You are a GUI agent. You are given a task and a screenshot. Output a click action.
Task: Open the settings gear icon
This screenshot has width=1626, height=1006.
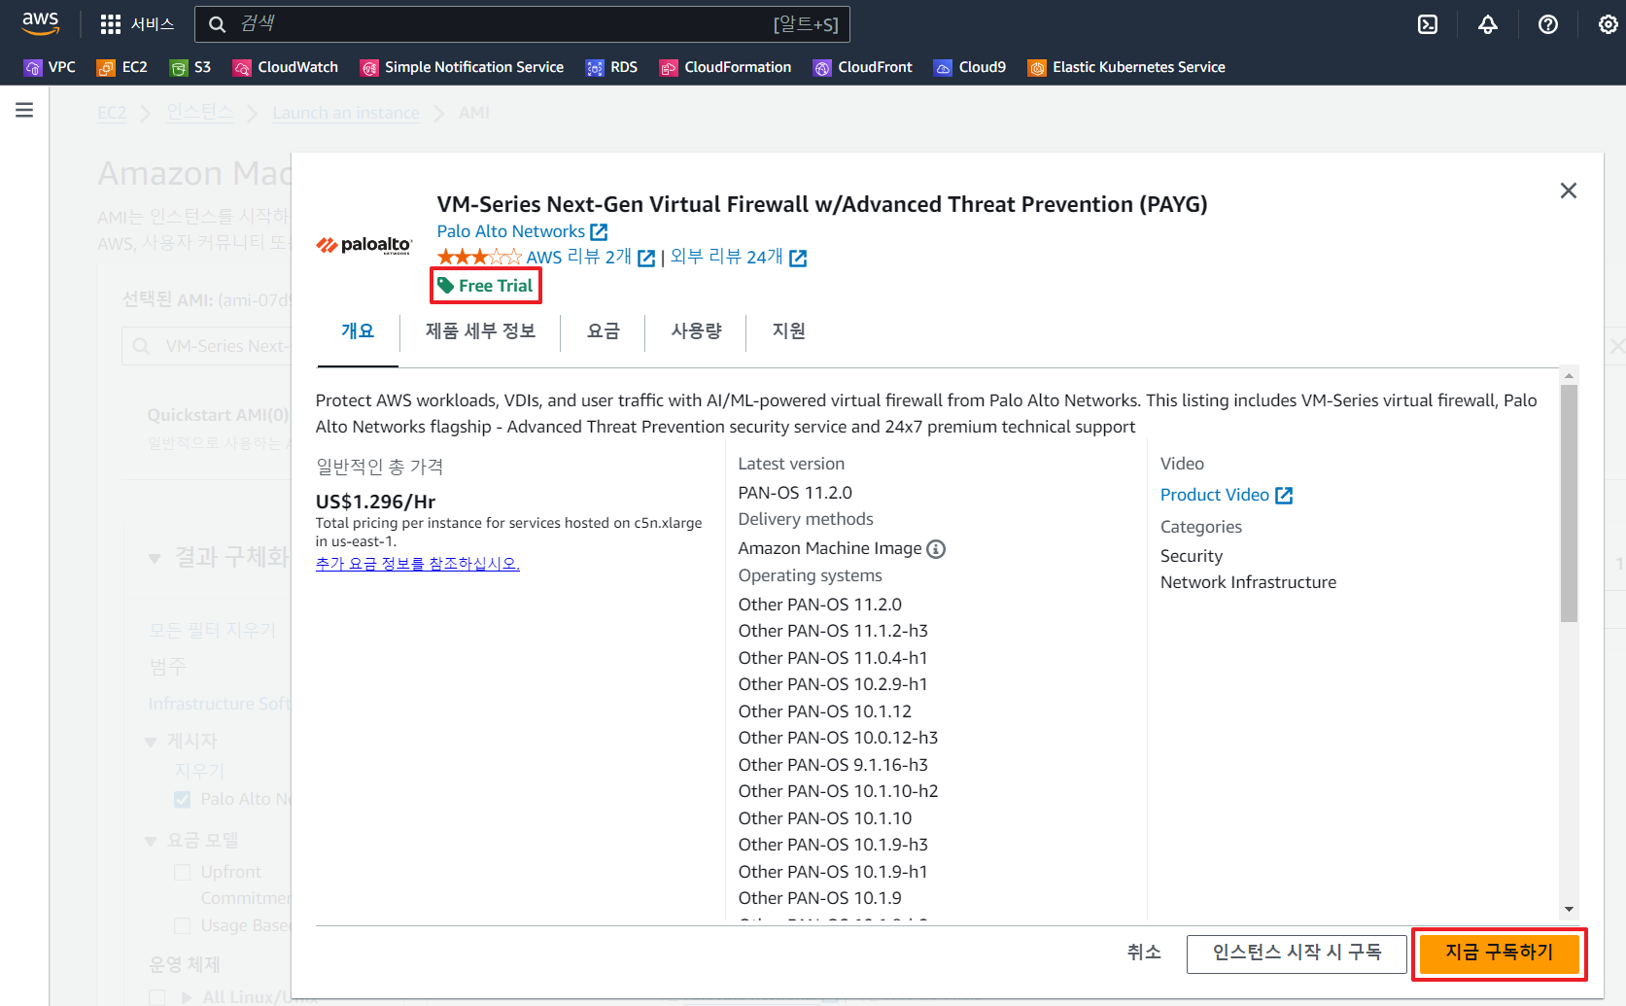tap(1609, 24)
